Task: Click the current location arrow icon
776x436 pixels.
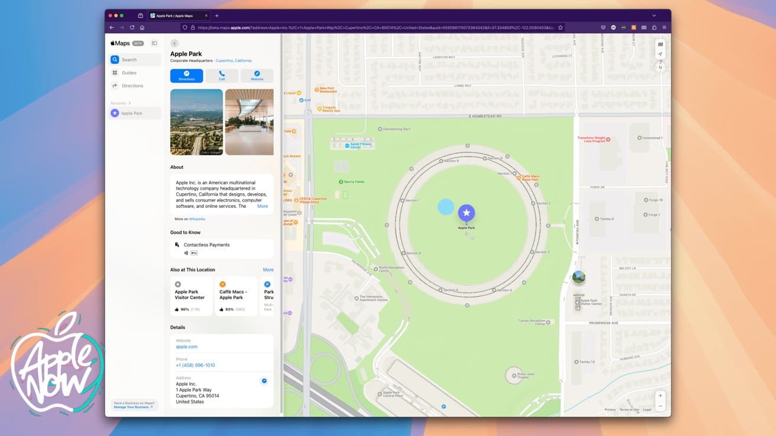Action: [661, 54]
